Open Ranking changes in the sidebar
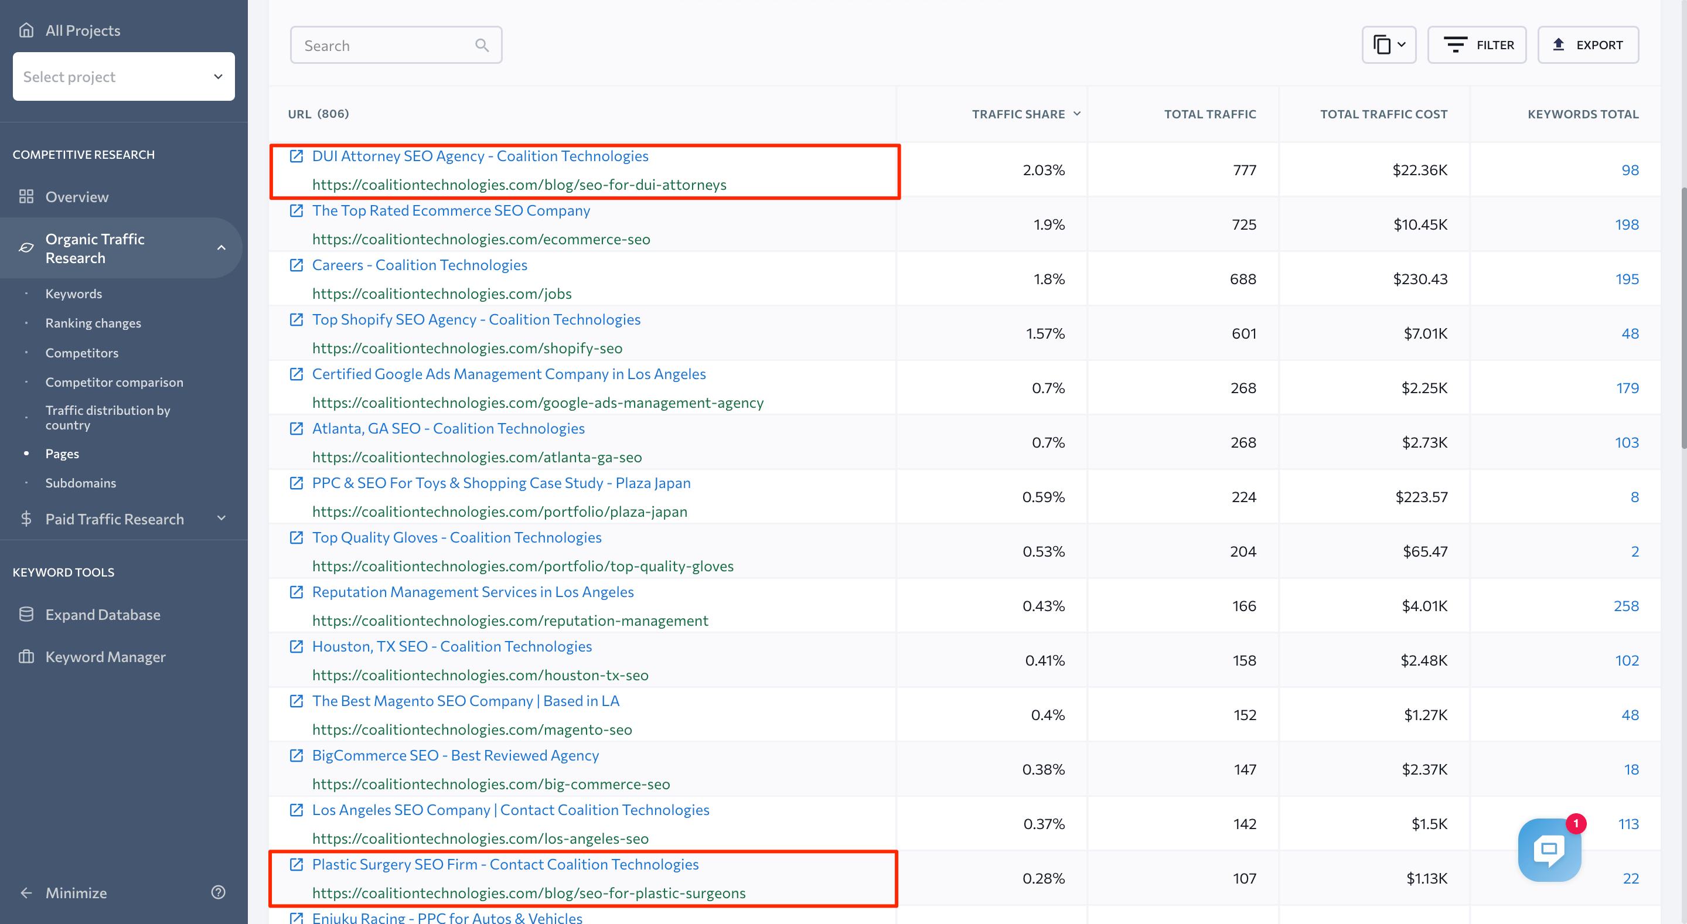 click(x=93, y=323)
